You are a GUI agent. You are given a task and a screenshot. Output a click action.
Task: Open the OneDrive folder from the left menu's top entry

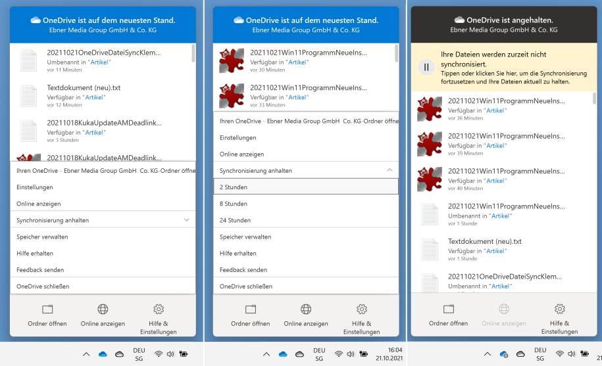click(x=103, y=171)
